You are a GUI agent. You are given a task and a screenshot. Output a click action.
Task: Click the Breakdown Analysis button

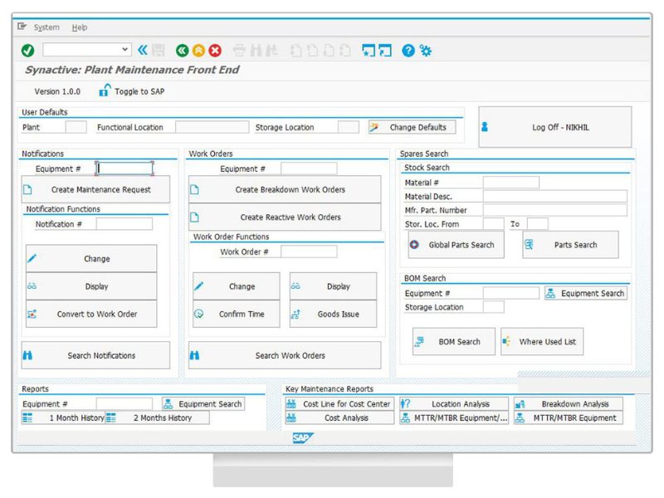(x=569, y=403)
